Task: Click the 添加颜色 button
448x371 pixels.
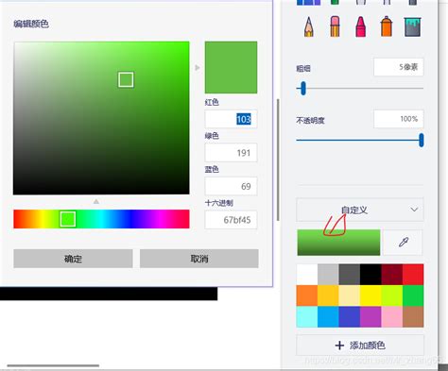Action: (x=360, y=346)
